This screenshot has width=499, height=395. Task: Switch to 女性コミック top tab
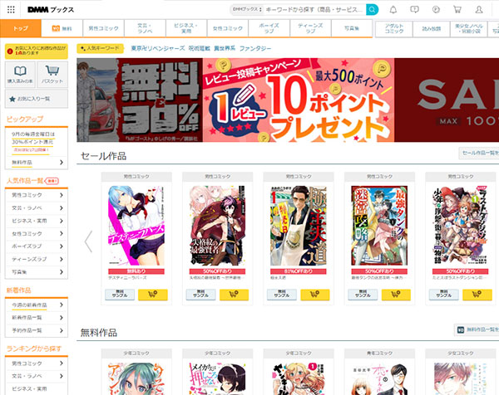pos(228,28)
